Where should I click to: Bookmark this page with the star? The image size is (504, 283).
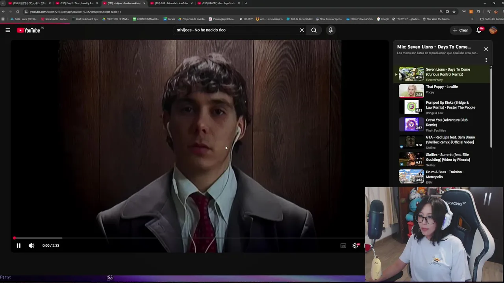pos(454,12)
